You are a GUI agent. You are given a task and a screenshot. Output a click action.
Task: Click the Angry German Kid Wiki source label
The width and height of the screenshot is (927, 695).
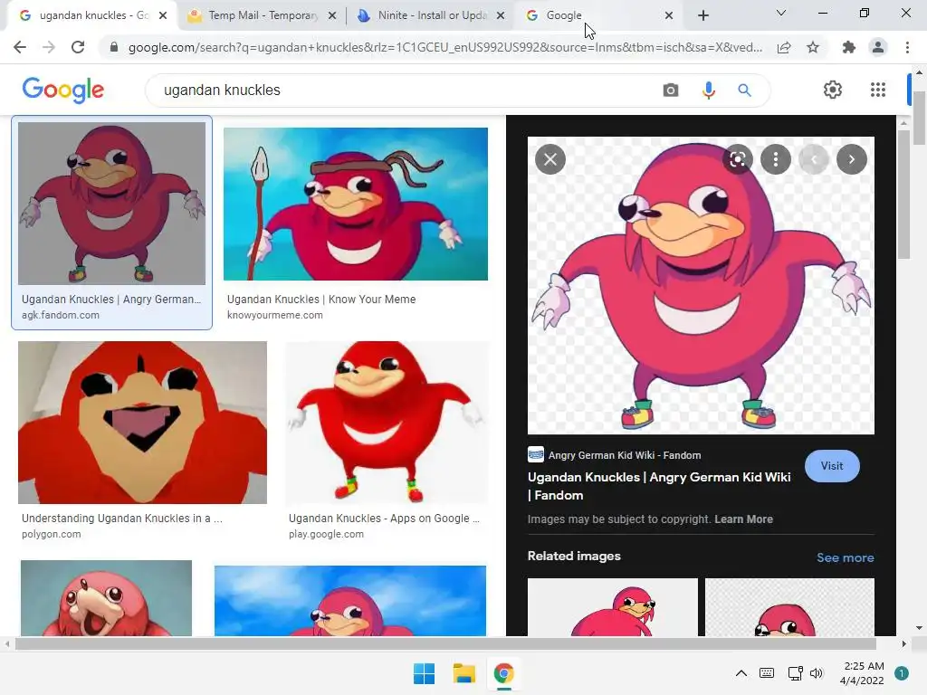625,455
